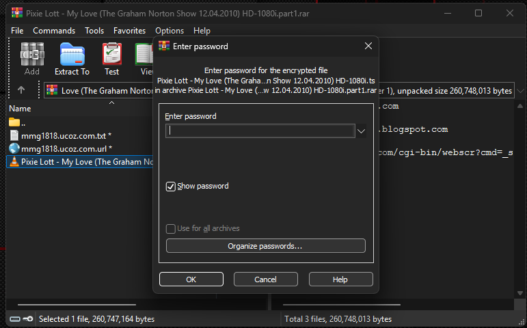Confirm password with OK button
Screen dimensions: 527x328
[191, 279]
